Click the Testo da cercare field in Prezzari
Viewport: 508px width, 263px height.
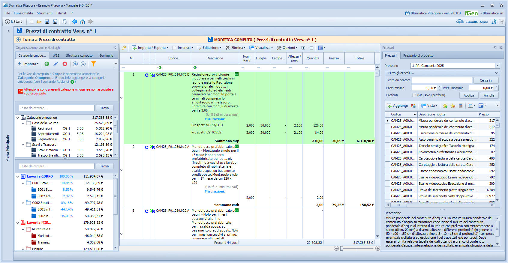pyautogui.click(x=442, y=80)
